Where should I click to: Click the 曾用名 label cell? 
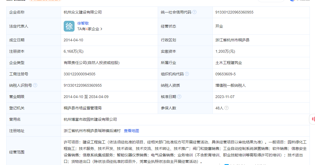tap(34, 120)
